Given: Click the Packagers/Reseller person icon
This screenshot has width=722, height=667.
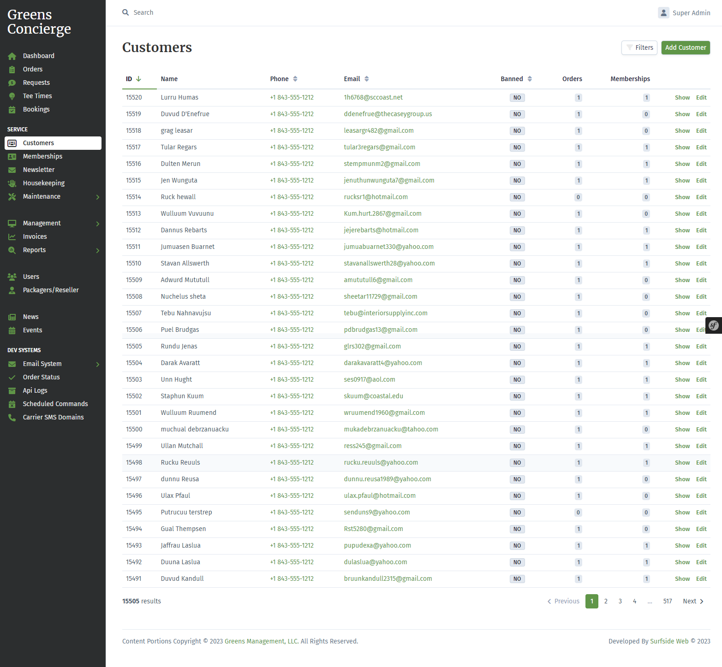Looking at the screenshot, I should click(x=12, y=290).
